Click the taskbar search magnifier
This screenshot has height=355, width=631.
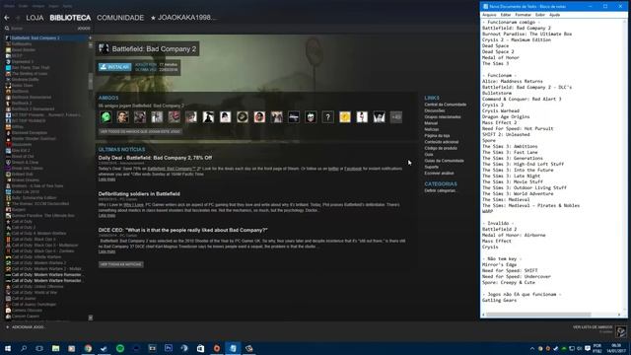click(24, 348)
